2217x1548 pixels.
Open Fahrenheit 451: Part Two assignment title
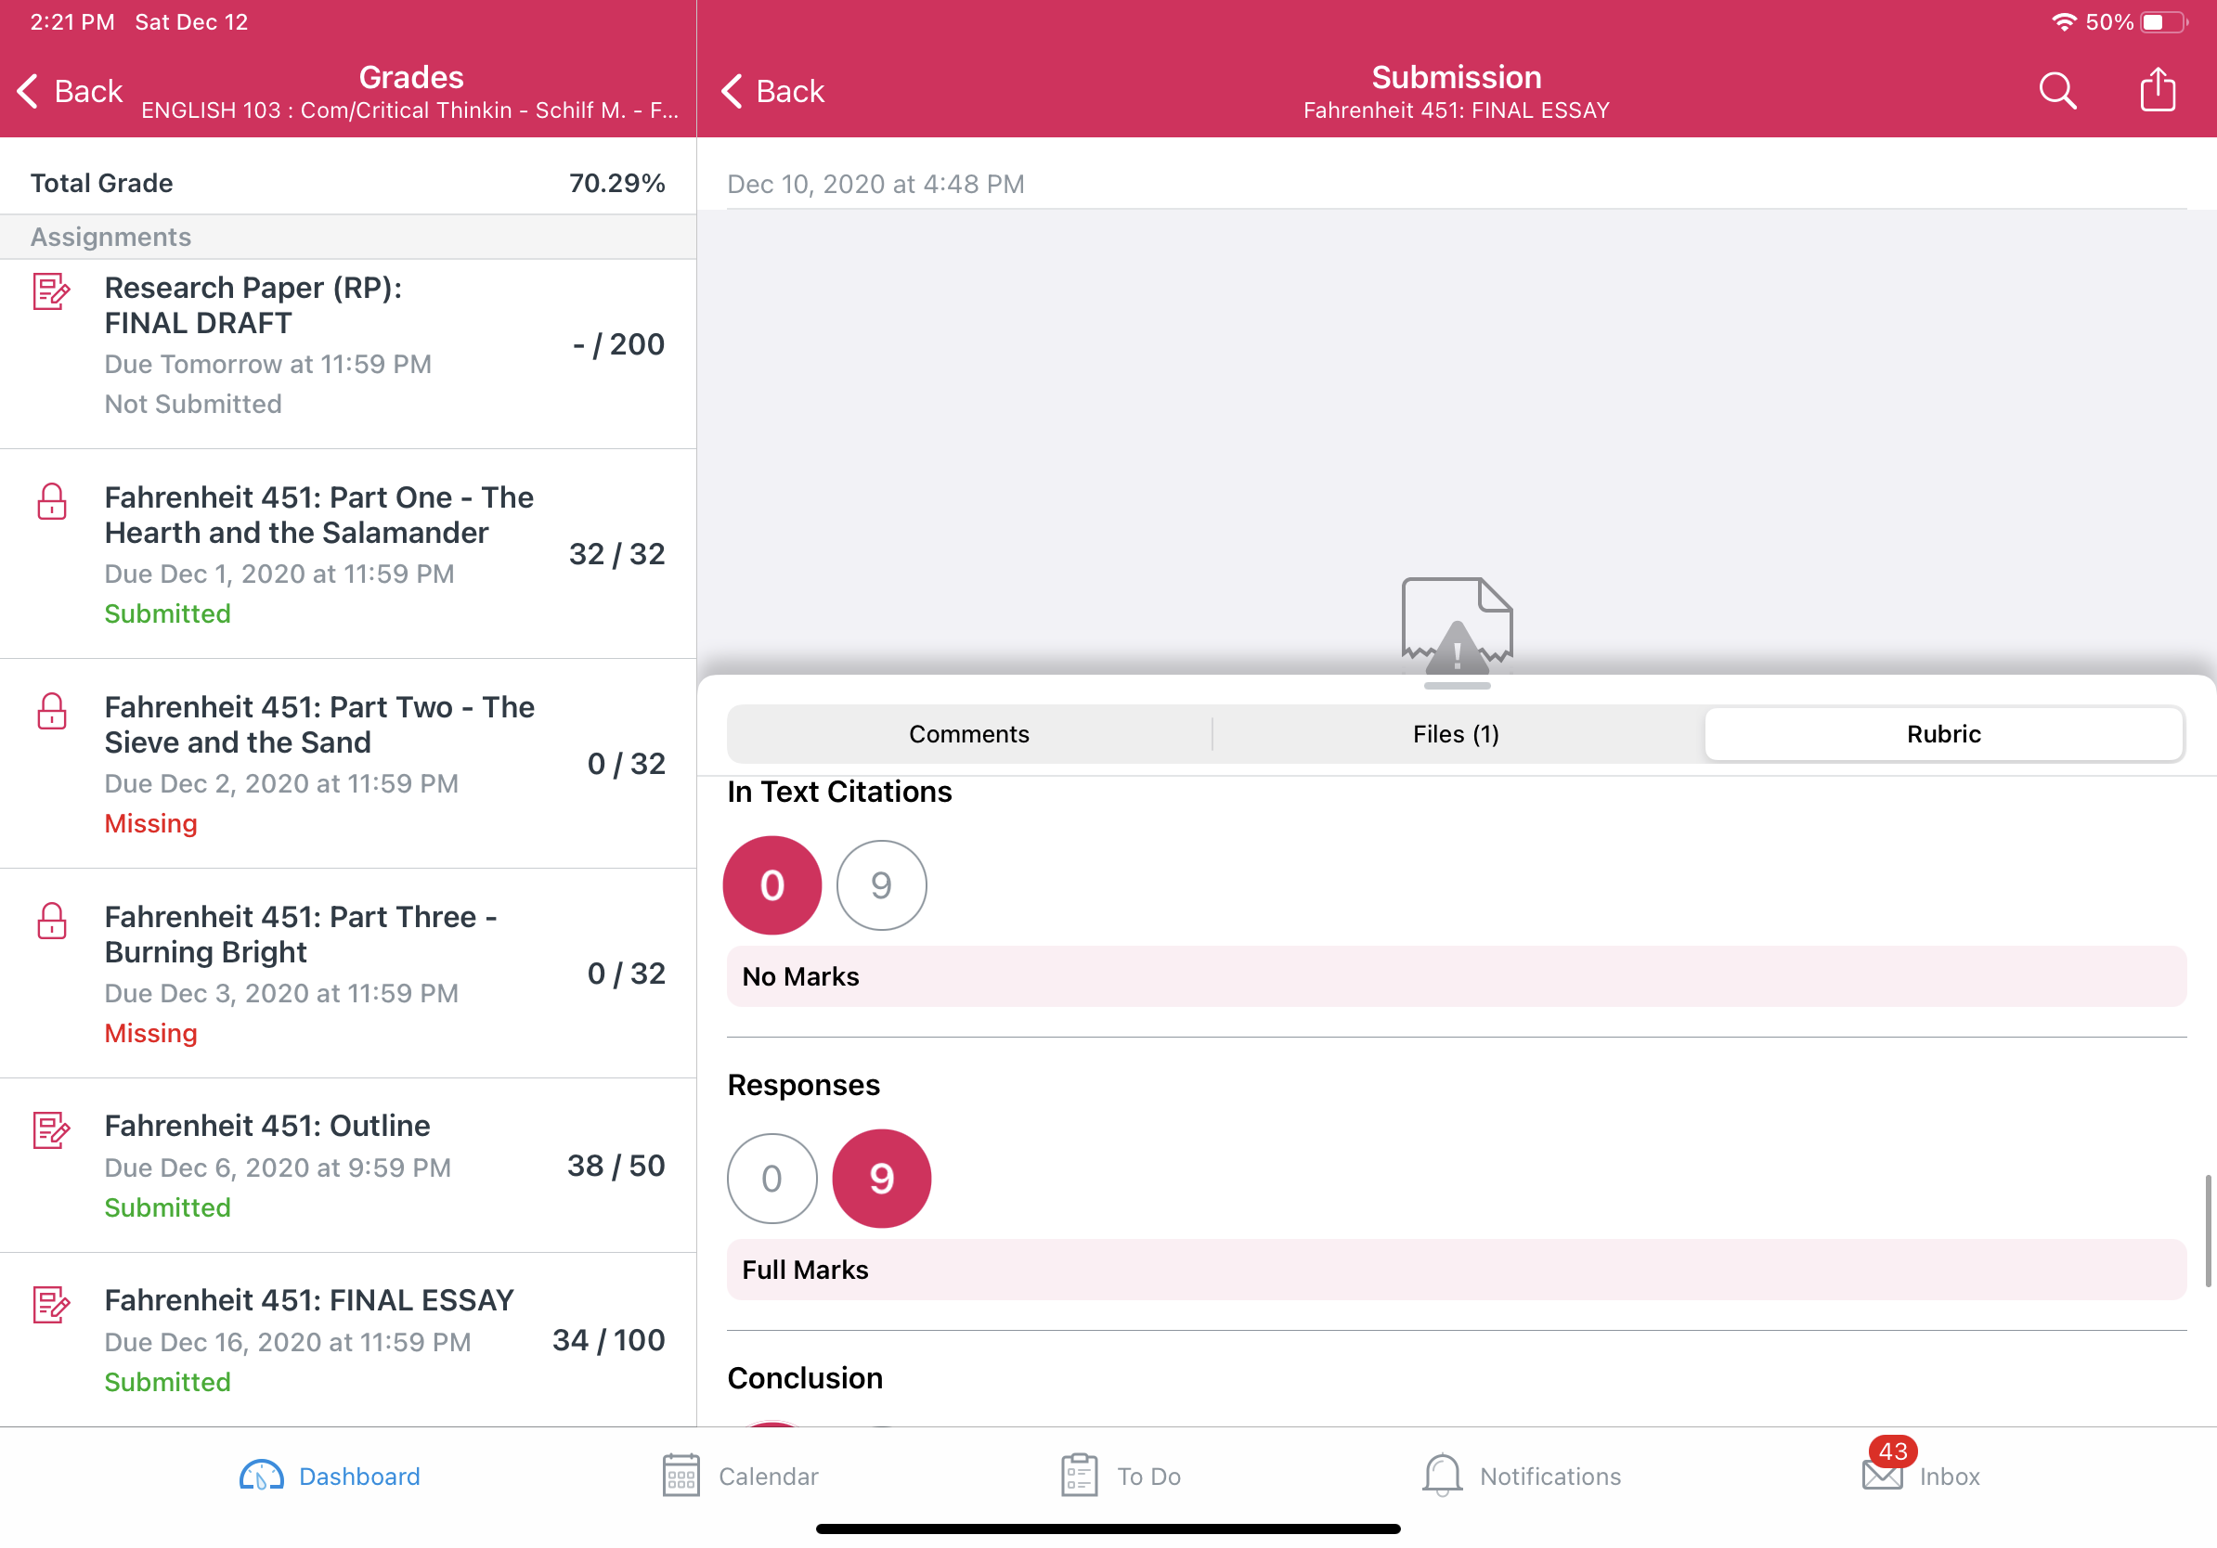318,724
